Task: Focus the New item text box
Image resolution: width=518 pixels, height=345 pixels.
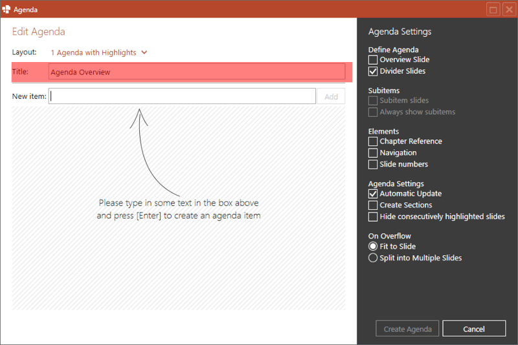Action: tap(182, 96)
